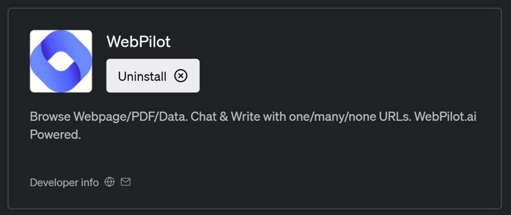This screenshot has width=511, height=215.
Task: Click the WebPilot plugin logo
Action: point(61,61)
